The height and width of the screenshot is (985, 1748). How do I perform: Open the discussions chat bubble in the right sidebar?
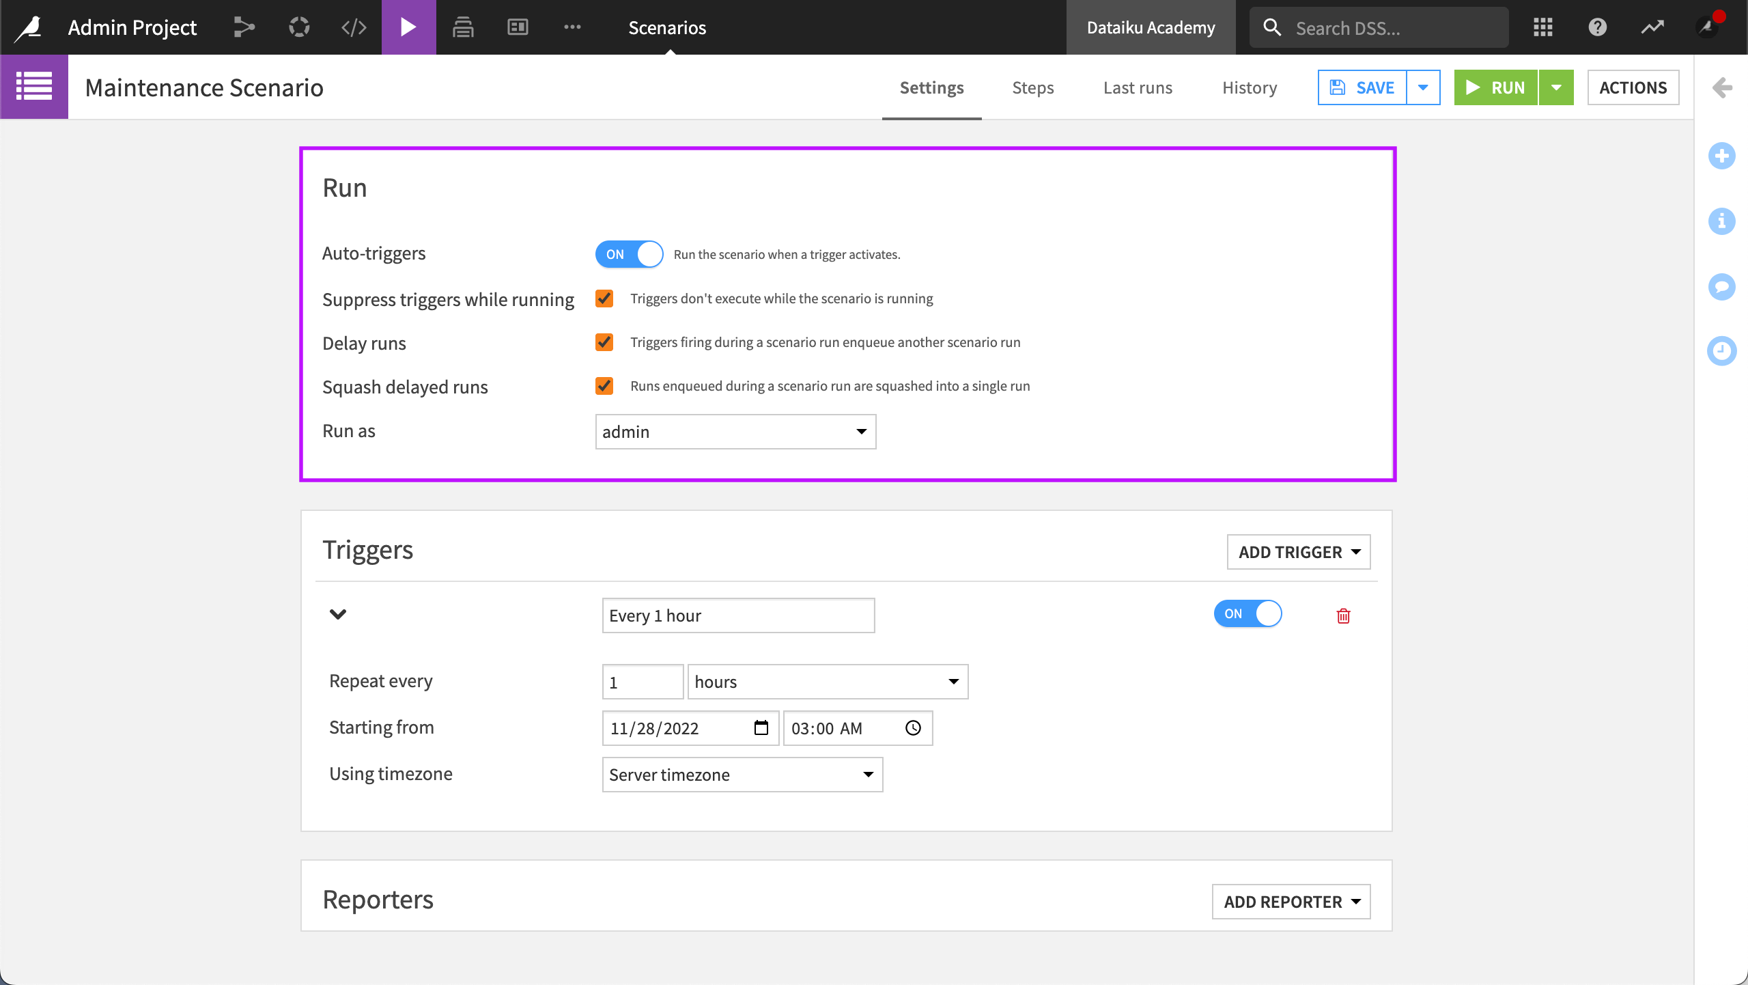(x=1723, y=286)
